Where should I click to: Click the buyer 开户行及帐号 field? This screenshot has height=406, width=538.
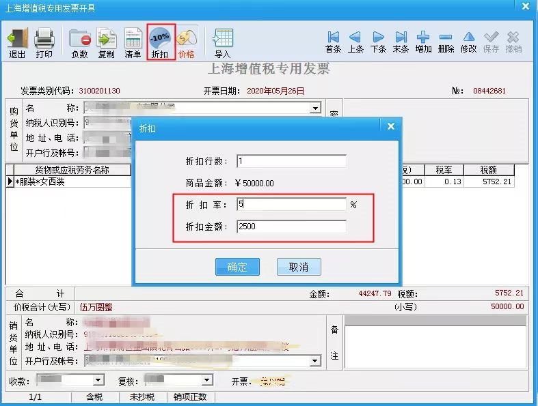coord(108,153)
